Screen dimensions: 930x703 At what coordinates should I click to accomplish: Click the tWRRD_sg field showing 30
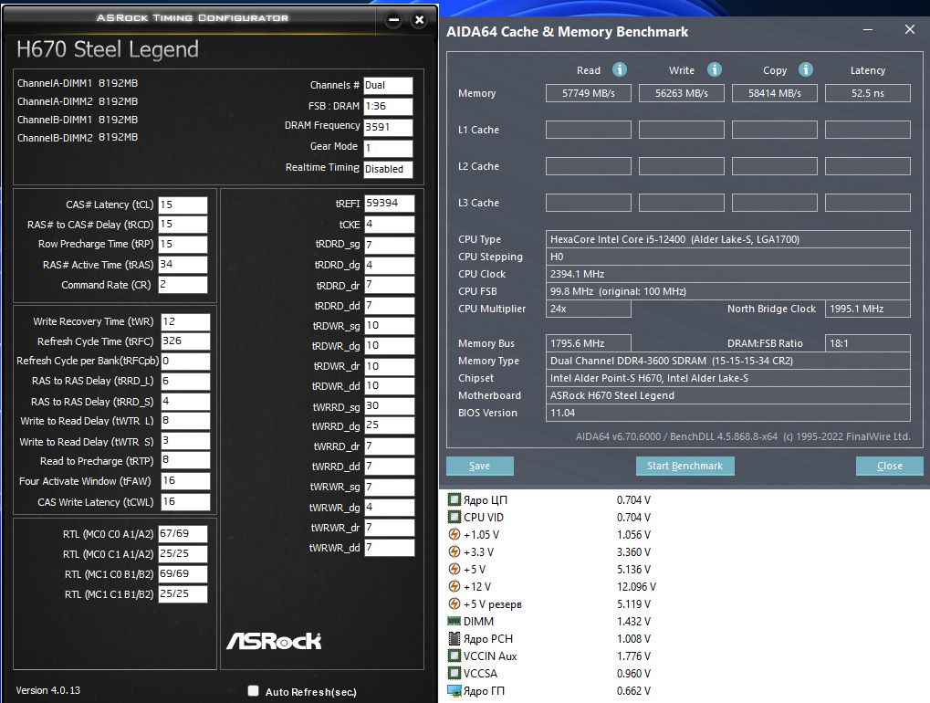coord(389,406)
